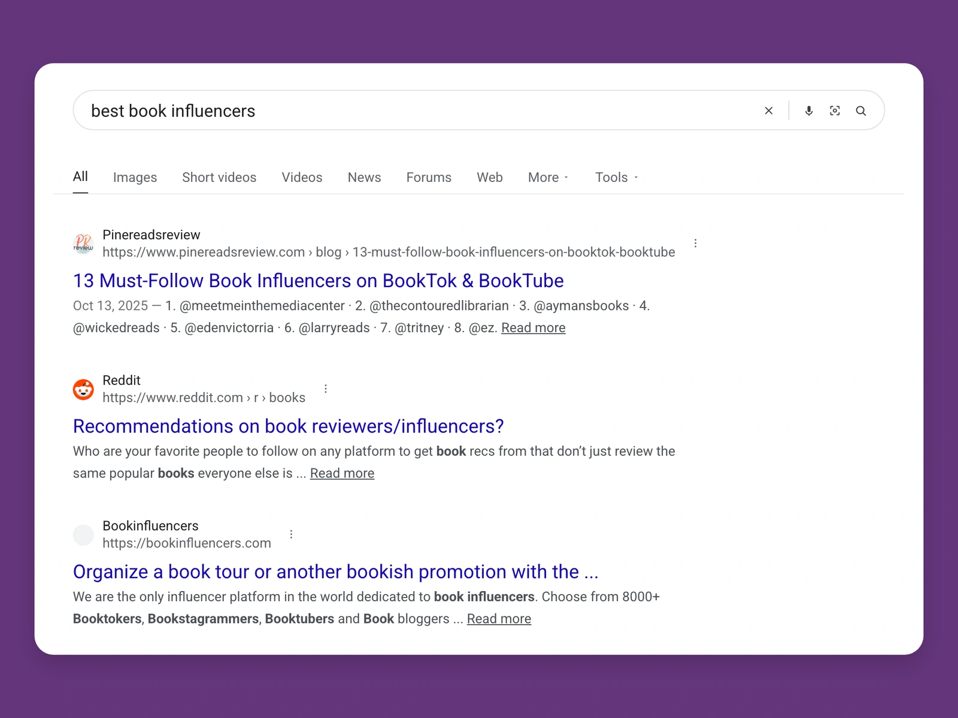Image resolution: width=958 pixels, height=718 pixels.
Task: Switch to the Images tab
Action: (135, 177)
